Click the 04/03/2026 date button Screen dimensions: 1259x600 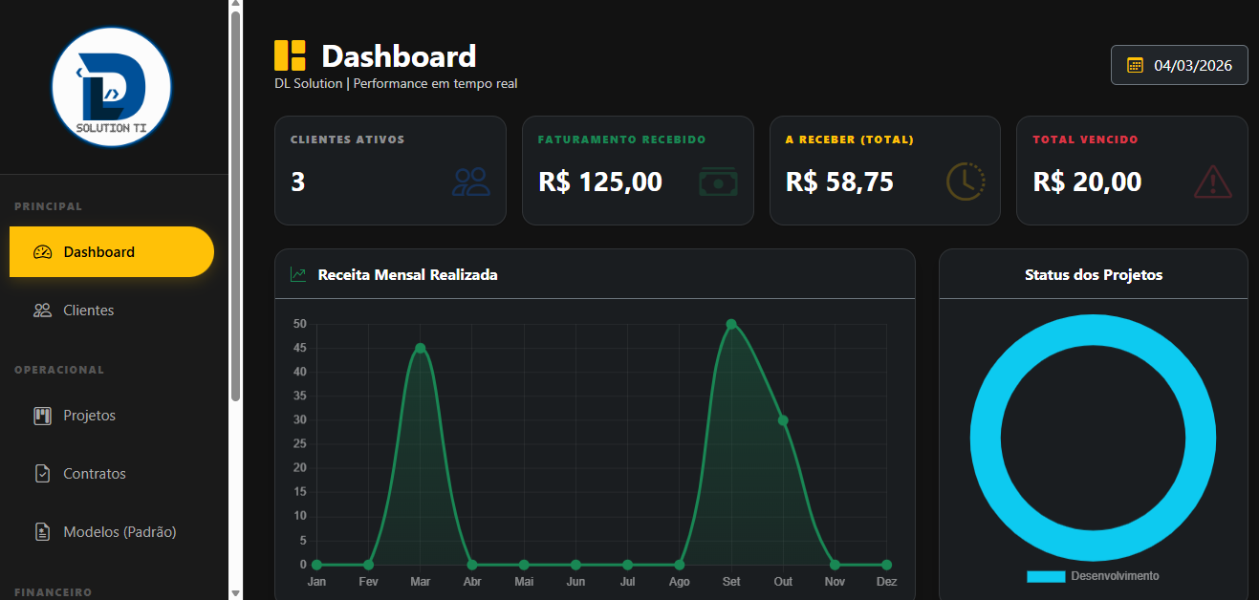1179,65
